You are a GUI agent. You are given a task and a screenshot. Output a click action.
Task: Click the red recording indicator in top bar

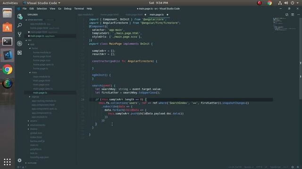260,3
